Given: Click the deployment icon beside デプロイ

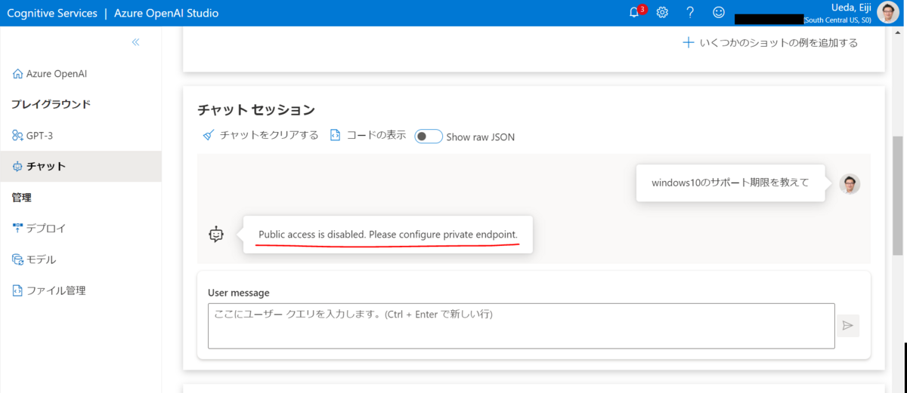Looking at the screenshot, I should [17, 228].
